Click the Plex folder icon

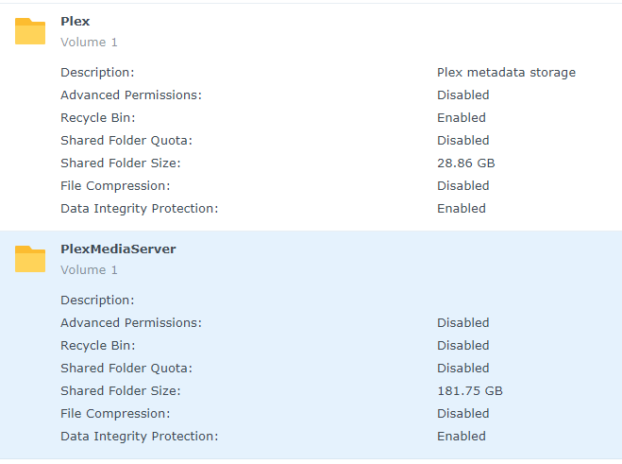tap(30, 31)
